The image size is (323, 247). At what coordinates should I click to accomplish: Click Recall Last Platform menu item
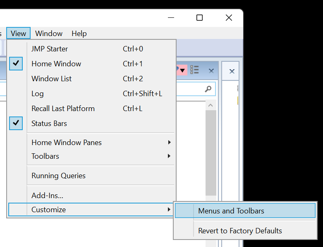pos(63,109)
